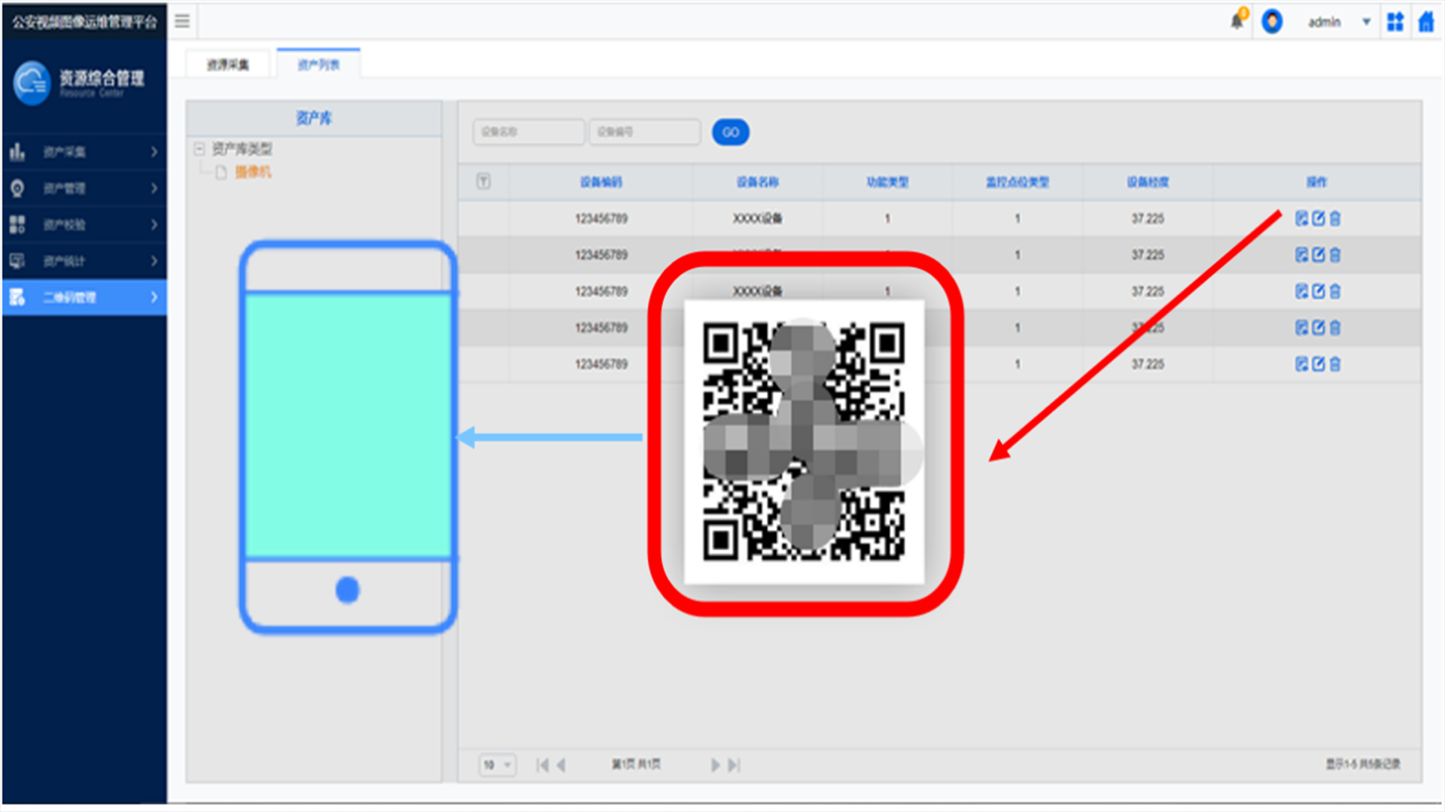
Task: Sort by the 设备名称 column header
Action: coord(757,182)
